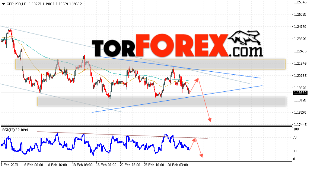Screen dimensions: 309x169
Task: Select the GBPUSD,H1 symbol title text
Action: click(x=16, y=4)
